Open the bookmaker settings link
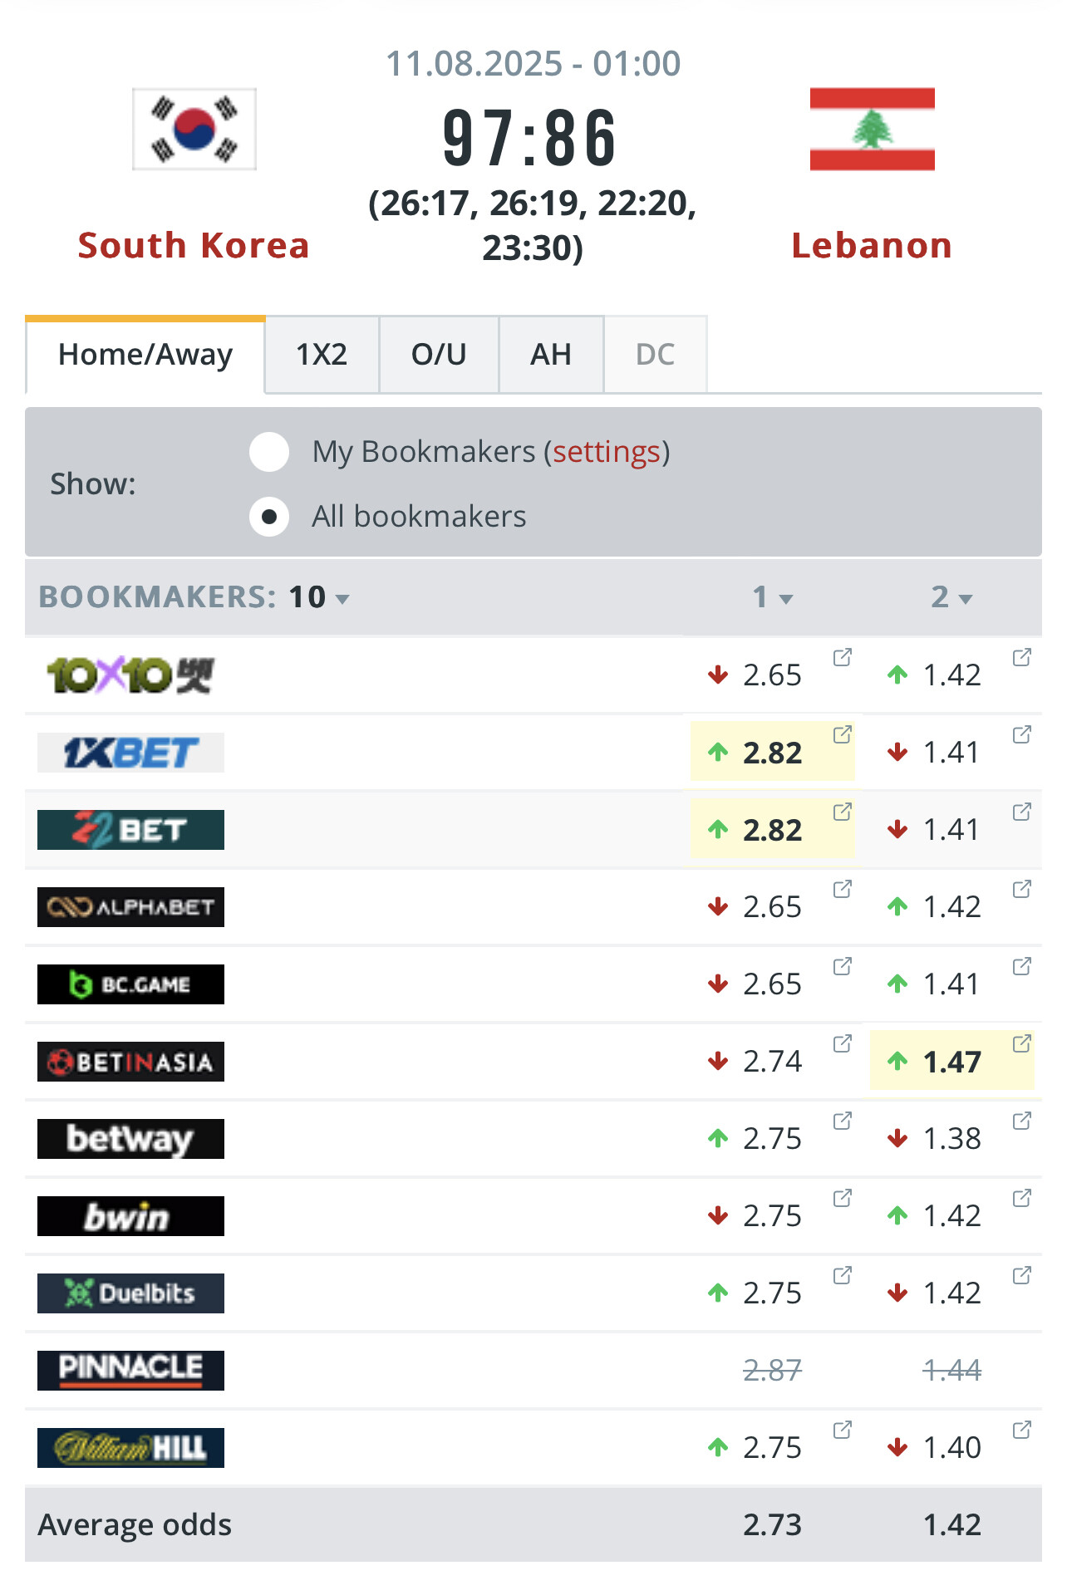Image resolution: width=1067 pixels, height=1590 pixels. (607, 452)
